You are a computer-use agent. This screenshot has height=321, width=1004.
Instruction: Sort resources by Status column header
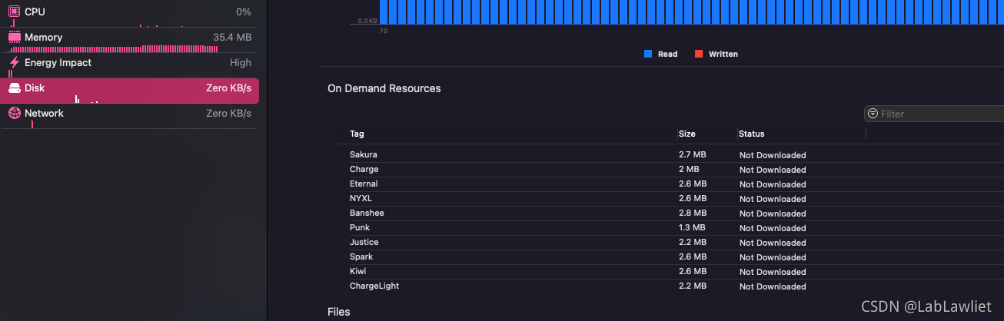click(x=751, y=134)
